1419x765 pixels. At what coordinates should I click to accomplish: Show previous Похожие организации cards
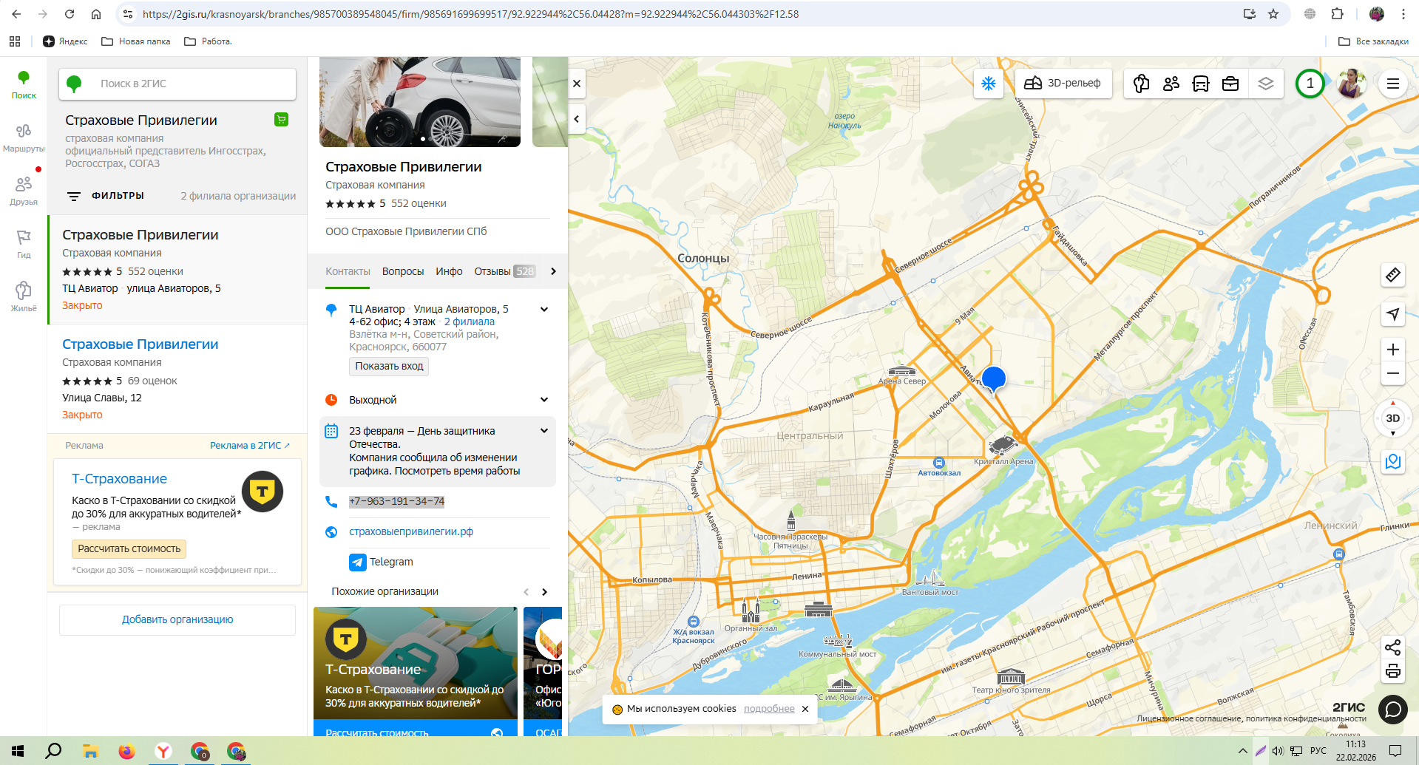tap(526, 592)
